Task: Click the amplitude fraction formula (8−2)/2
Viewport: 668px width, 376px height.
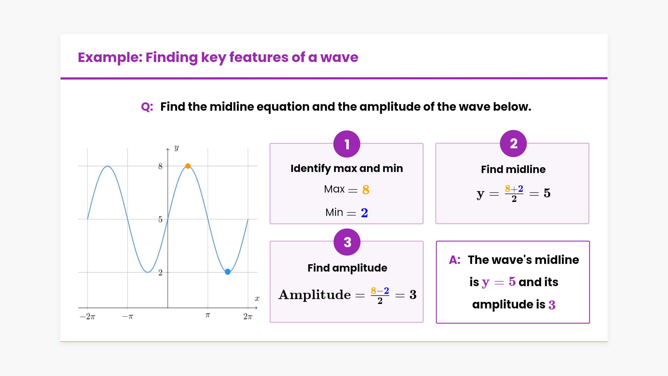Action: [x=380, y=295]
